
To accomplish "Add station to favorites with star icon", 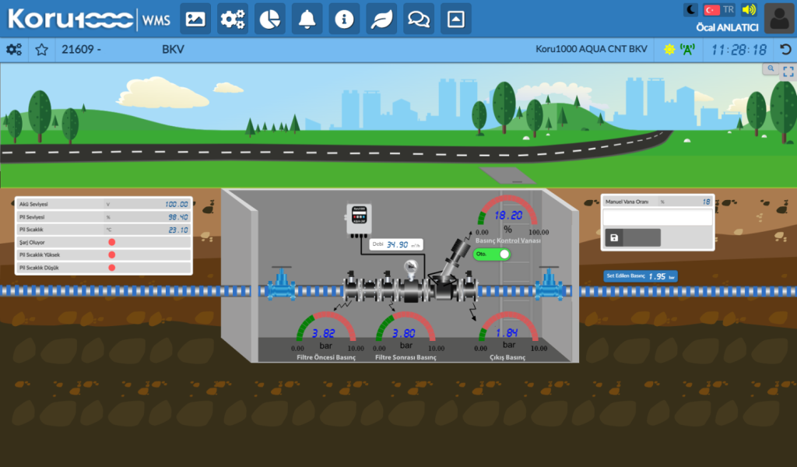I will 42,49.
